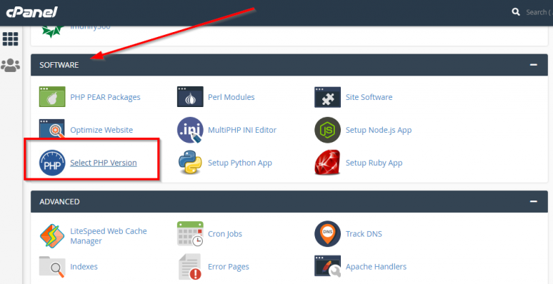Open Setup Python App link
This screenshot has width=553, height=284.
[x=240, y=163]
